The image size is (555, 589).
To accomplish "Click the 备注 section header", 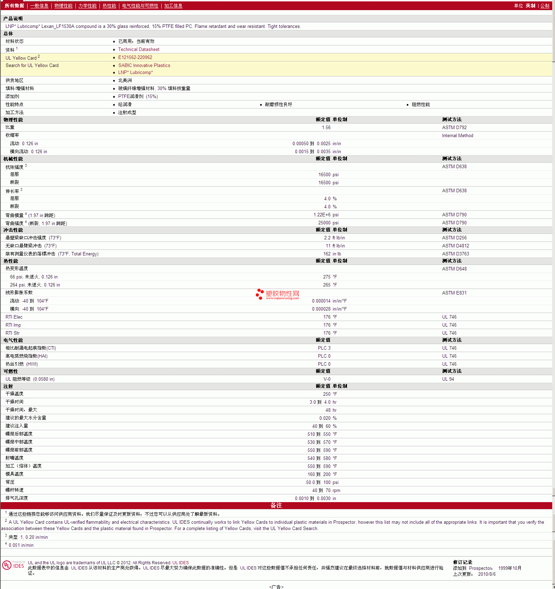I will [276, 506].
